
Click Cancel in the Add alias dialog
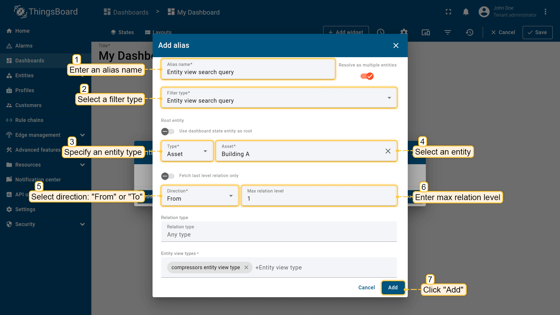366,288
